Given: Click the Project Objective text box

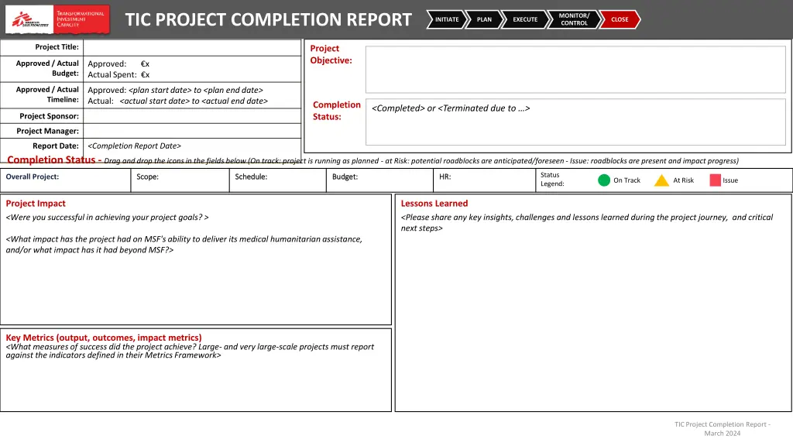Looking at the screenshot, I should (575, 70).
